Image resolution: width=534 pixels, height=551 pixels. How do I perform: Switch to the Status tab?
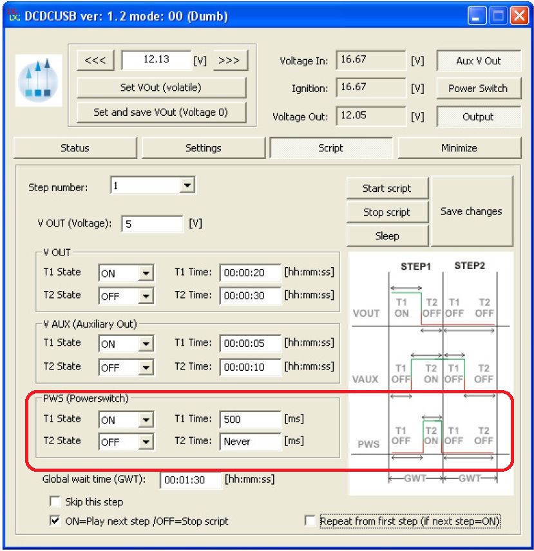(75, 148)
